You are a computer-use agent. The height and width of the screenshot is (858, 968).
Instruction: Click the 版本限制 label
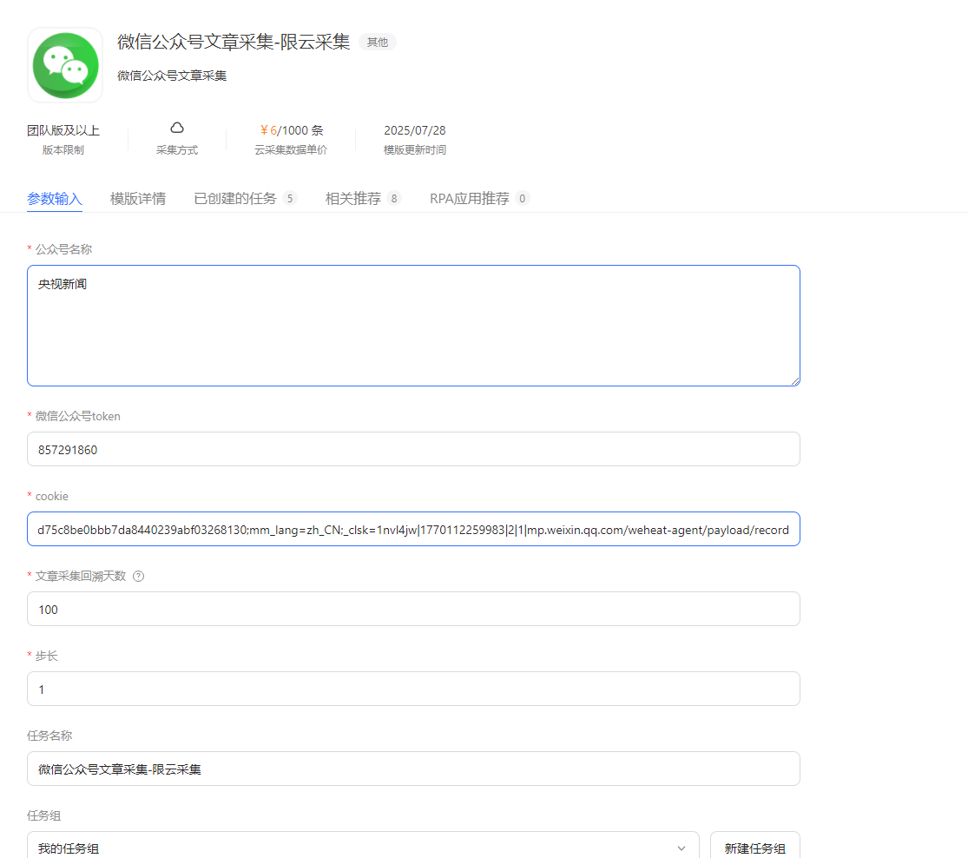click(63, 150)
